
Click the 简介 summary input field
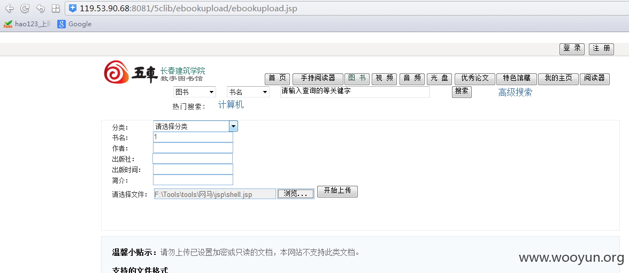193,180
